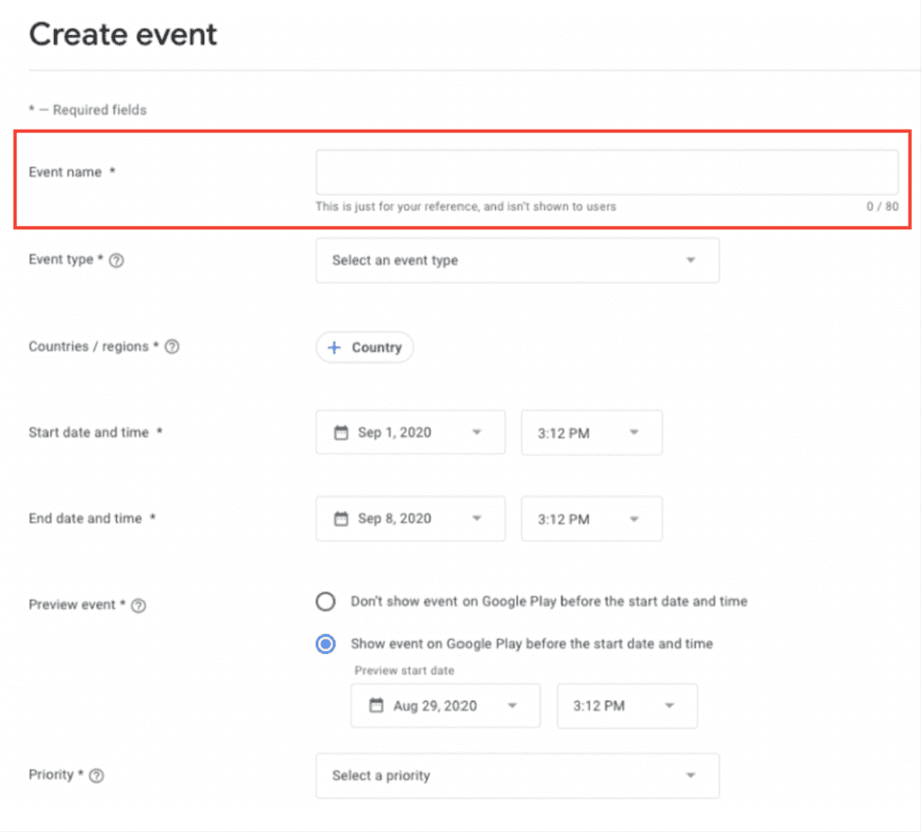Viewport: 921px width, 832px height.
Task: Open the Preview event help tooltip
Action: point(138,605)
